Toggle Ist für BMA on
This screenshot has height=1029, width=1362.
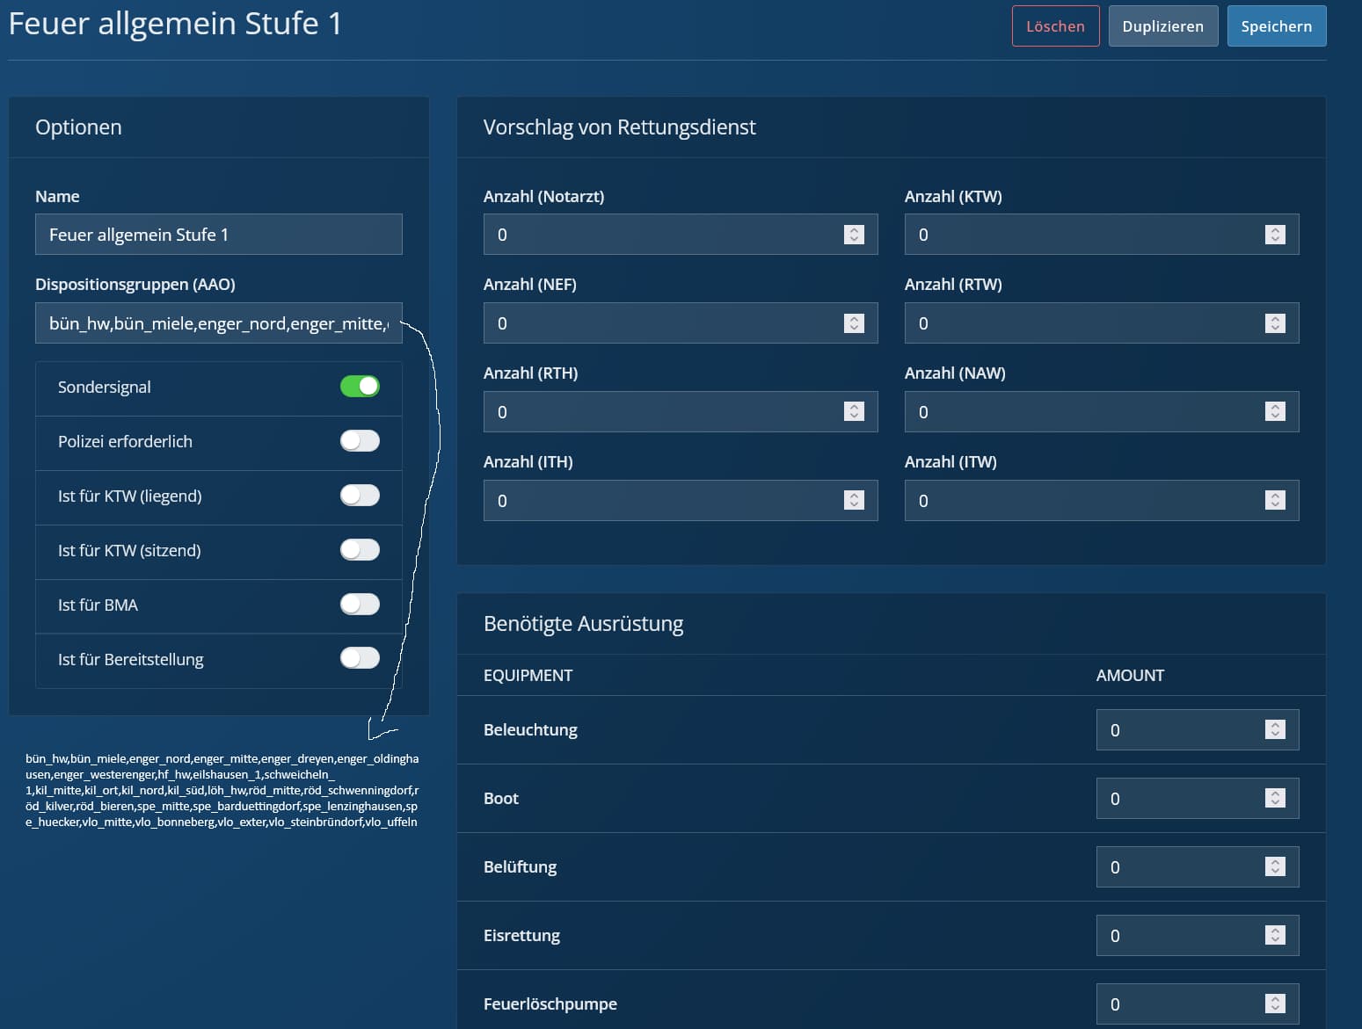[360, 605]
